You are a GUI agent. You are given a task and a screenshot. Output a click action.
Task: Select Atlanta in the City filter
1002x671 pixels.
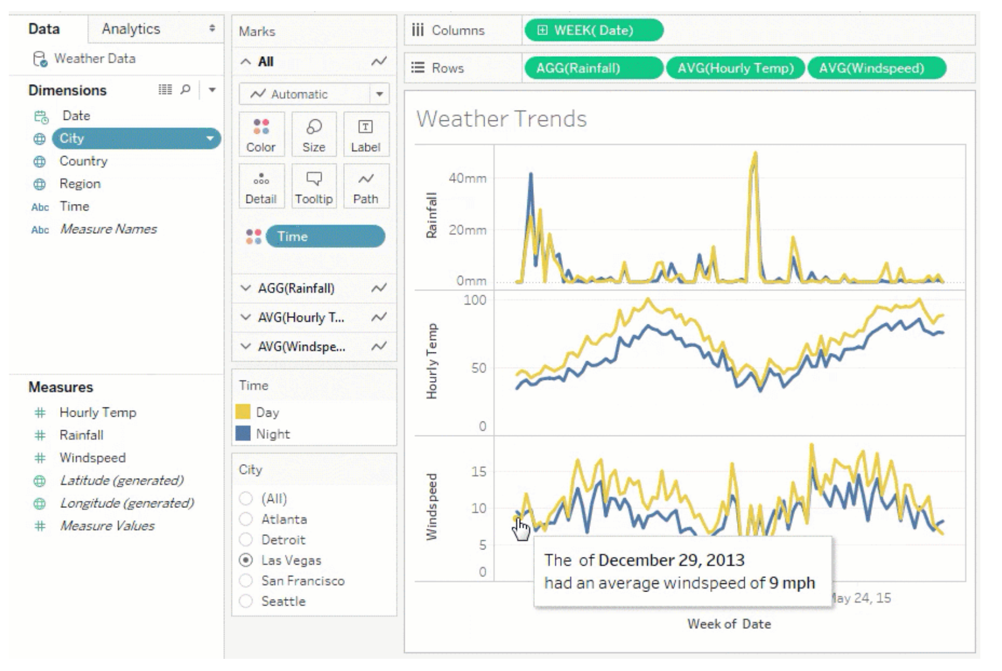coord(246,519)
